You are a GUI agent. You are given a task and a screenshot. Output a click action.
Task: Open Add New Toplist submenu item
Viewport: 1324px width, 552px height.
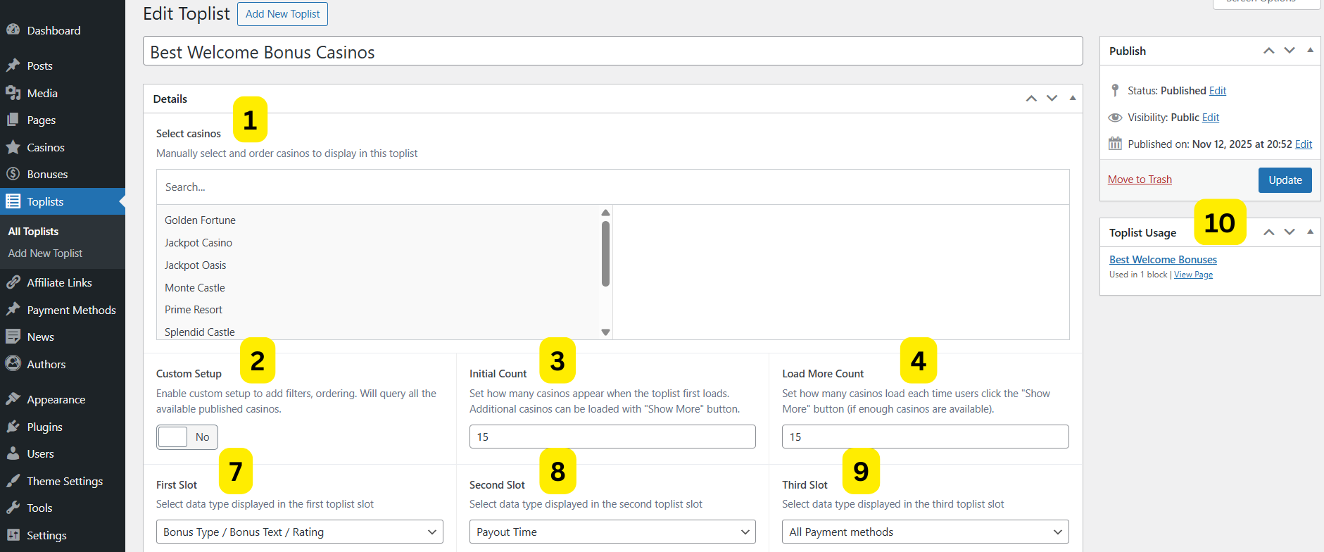point(45,253)
